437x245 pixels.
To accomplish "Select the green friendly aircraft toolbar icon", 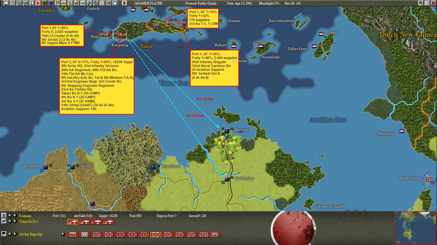I will coord(44,4).
